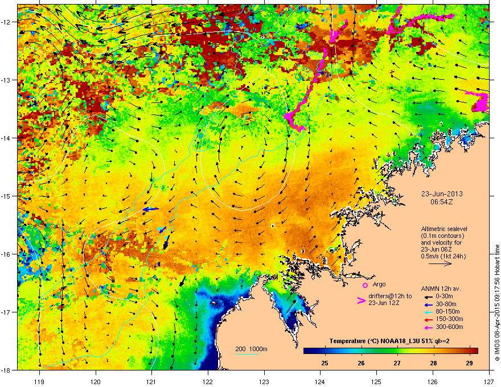
Task: Click the magenta 300-600m arrow legend symbol
Action: click(x=428, y=327)
